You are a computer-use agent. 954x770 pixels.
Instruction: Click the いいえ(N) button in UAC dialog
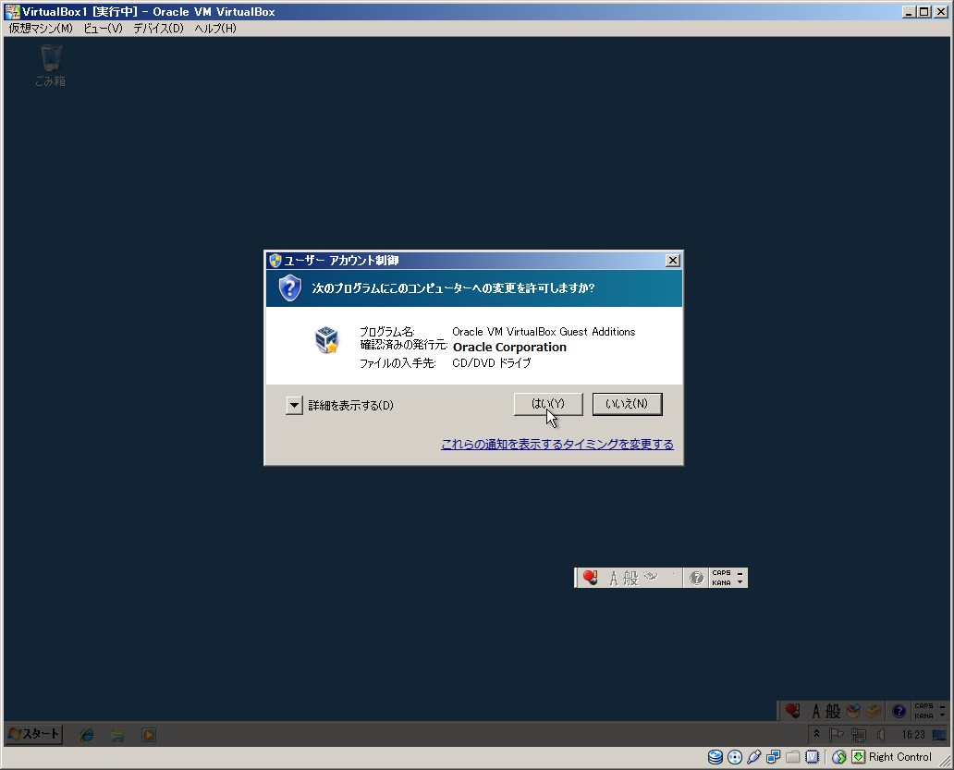(x=628, y=404)
